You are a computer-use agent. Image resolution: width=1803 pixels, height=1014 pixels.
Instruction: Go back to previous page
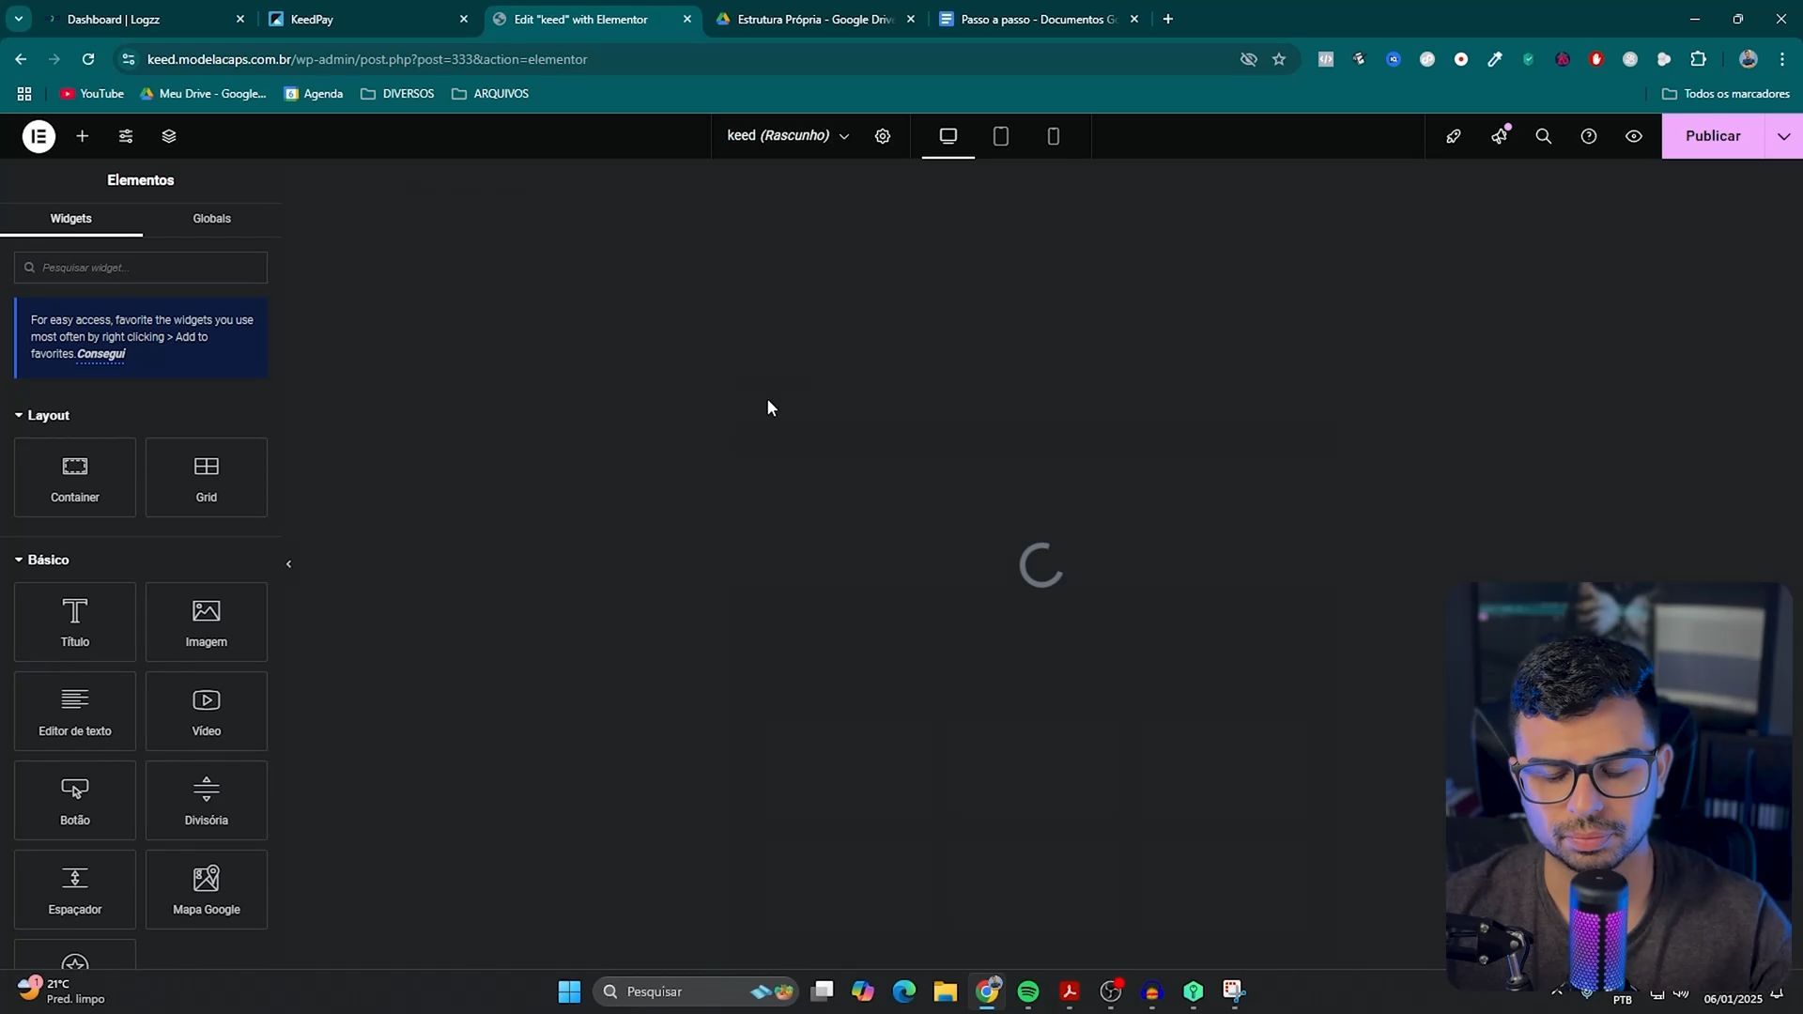point(21,59)
